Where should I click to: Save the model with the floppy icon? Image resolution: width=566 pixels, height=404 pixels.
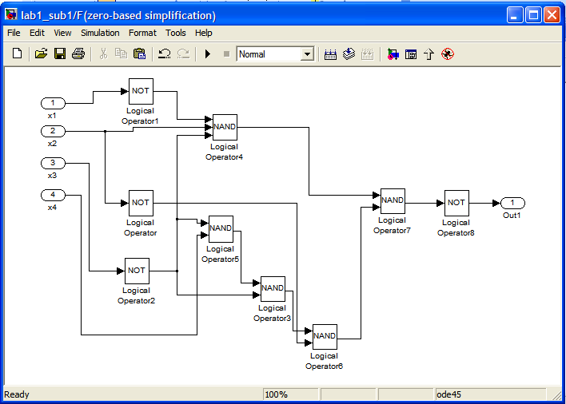pyautogui.click(x=60, y=54)
